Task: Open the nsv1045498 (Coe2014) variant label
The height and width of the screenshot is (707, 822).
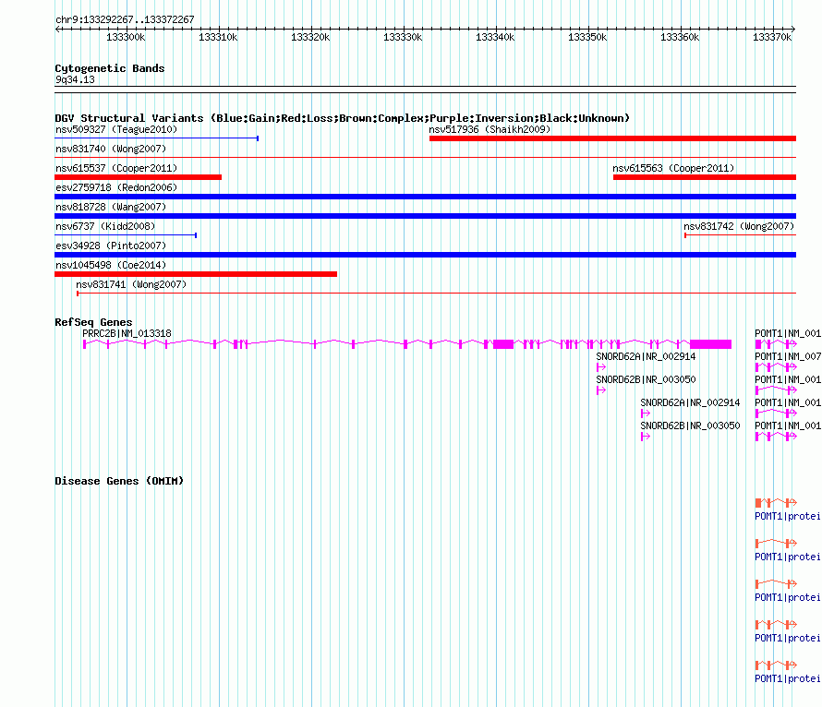Action: pos(111,265)
